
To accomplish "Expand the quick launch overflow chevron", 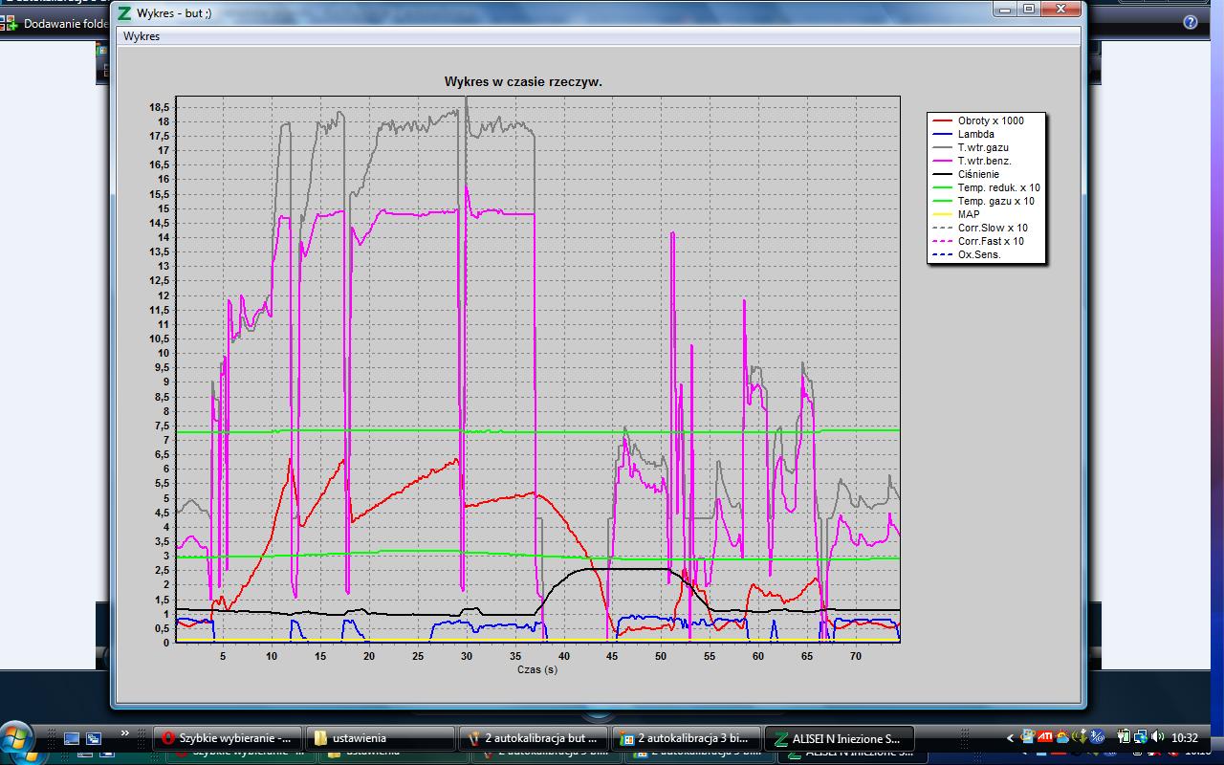I will tap(124, 734).
